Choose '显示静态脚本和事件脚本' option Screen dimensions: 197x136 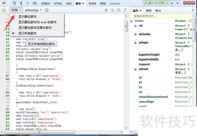[x=35, y=28]
